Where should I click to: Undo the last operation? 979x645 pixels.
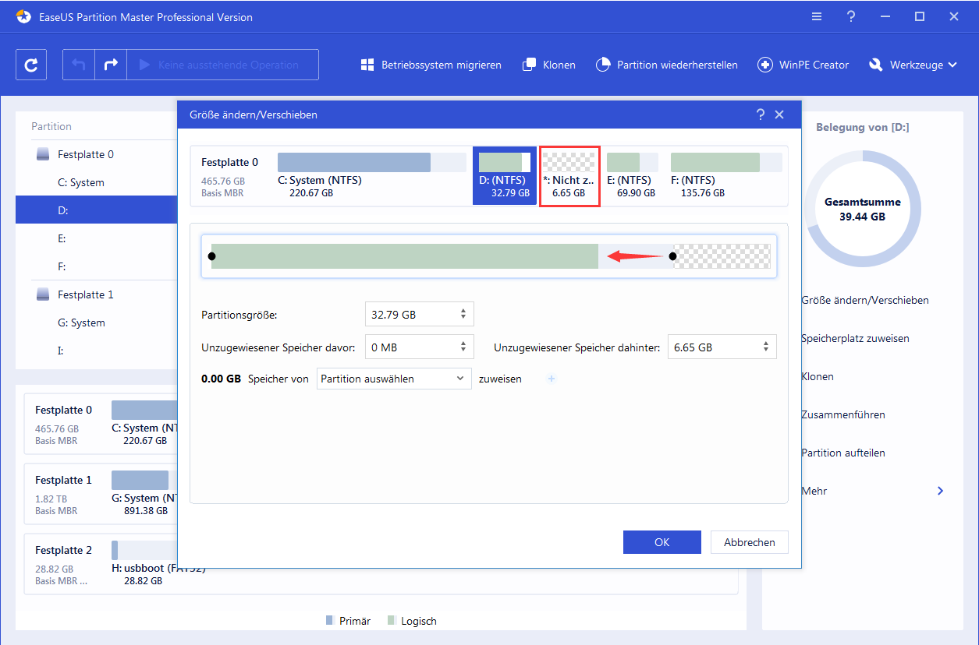pos(79,65)
